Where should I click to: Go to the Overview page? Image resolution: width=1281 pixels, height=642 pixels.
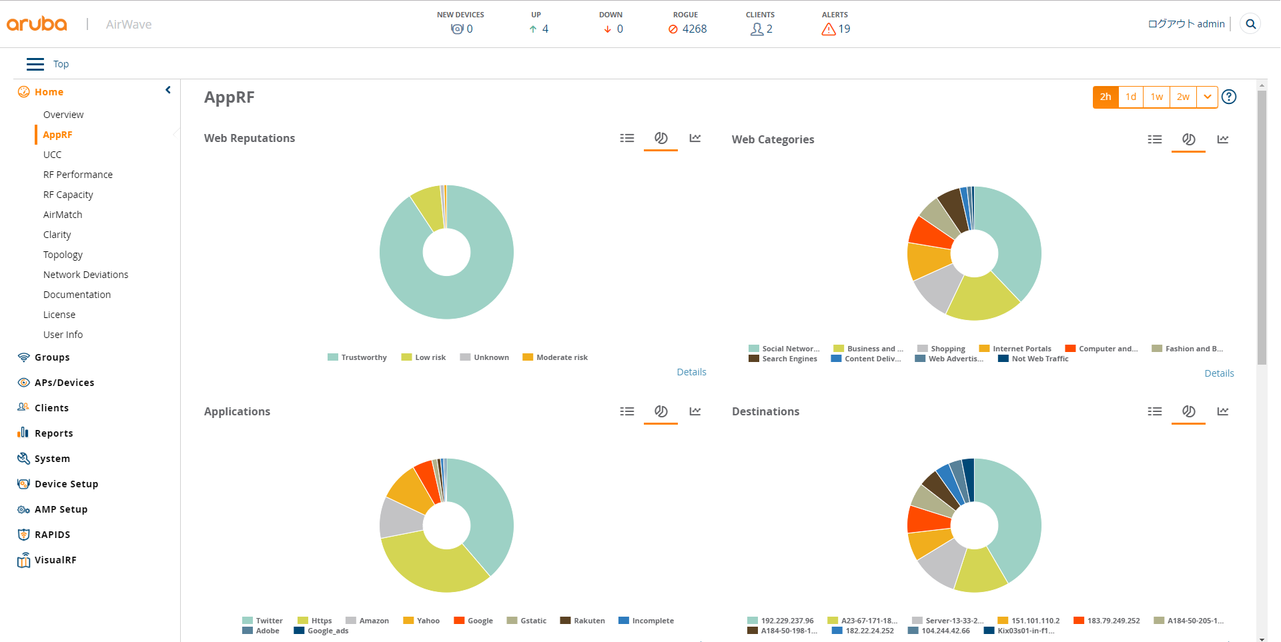pyautogui.click(x=63, y=115)
